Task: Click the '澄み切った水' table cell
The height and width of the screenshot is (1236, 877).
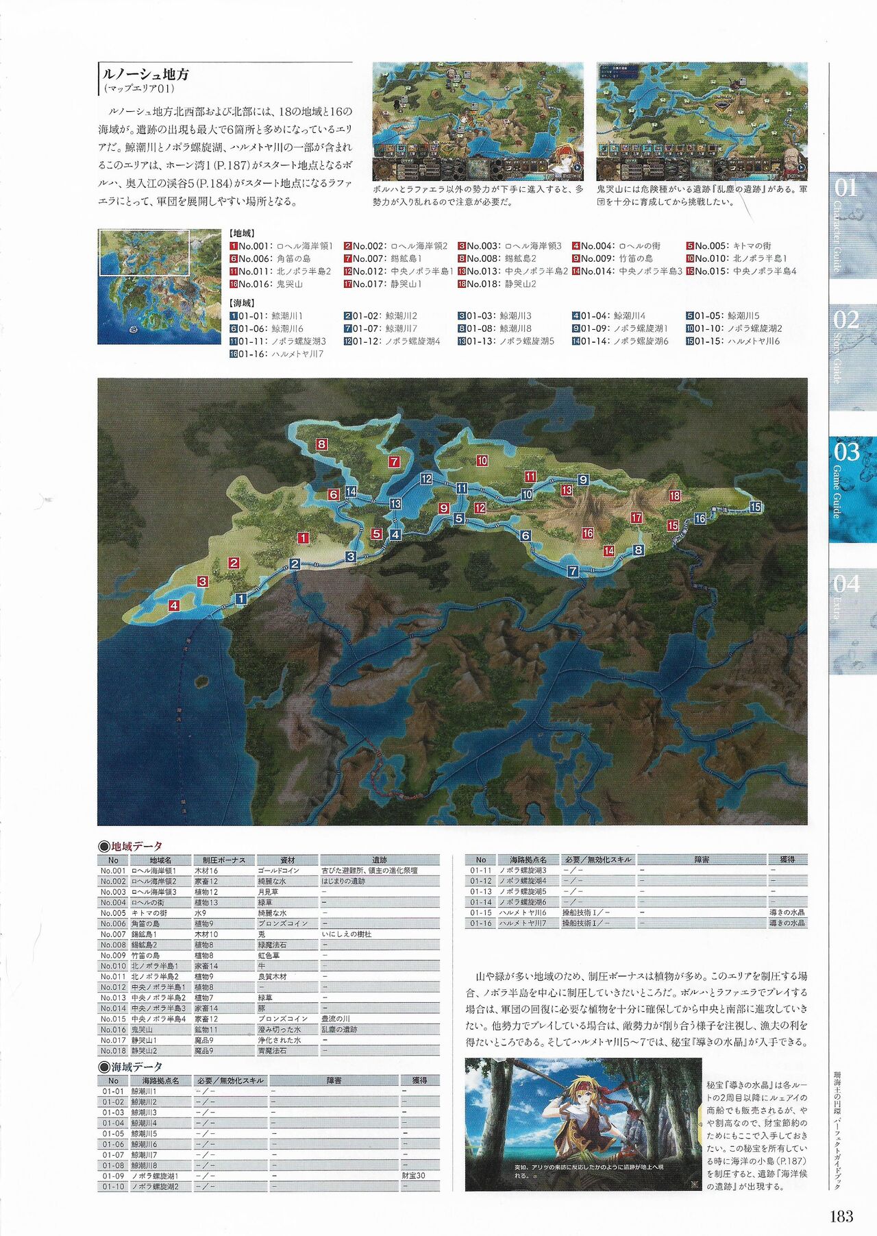Action: [x=280, y=1029]
